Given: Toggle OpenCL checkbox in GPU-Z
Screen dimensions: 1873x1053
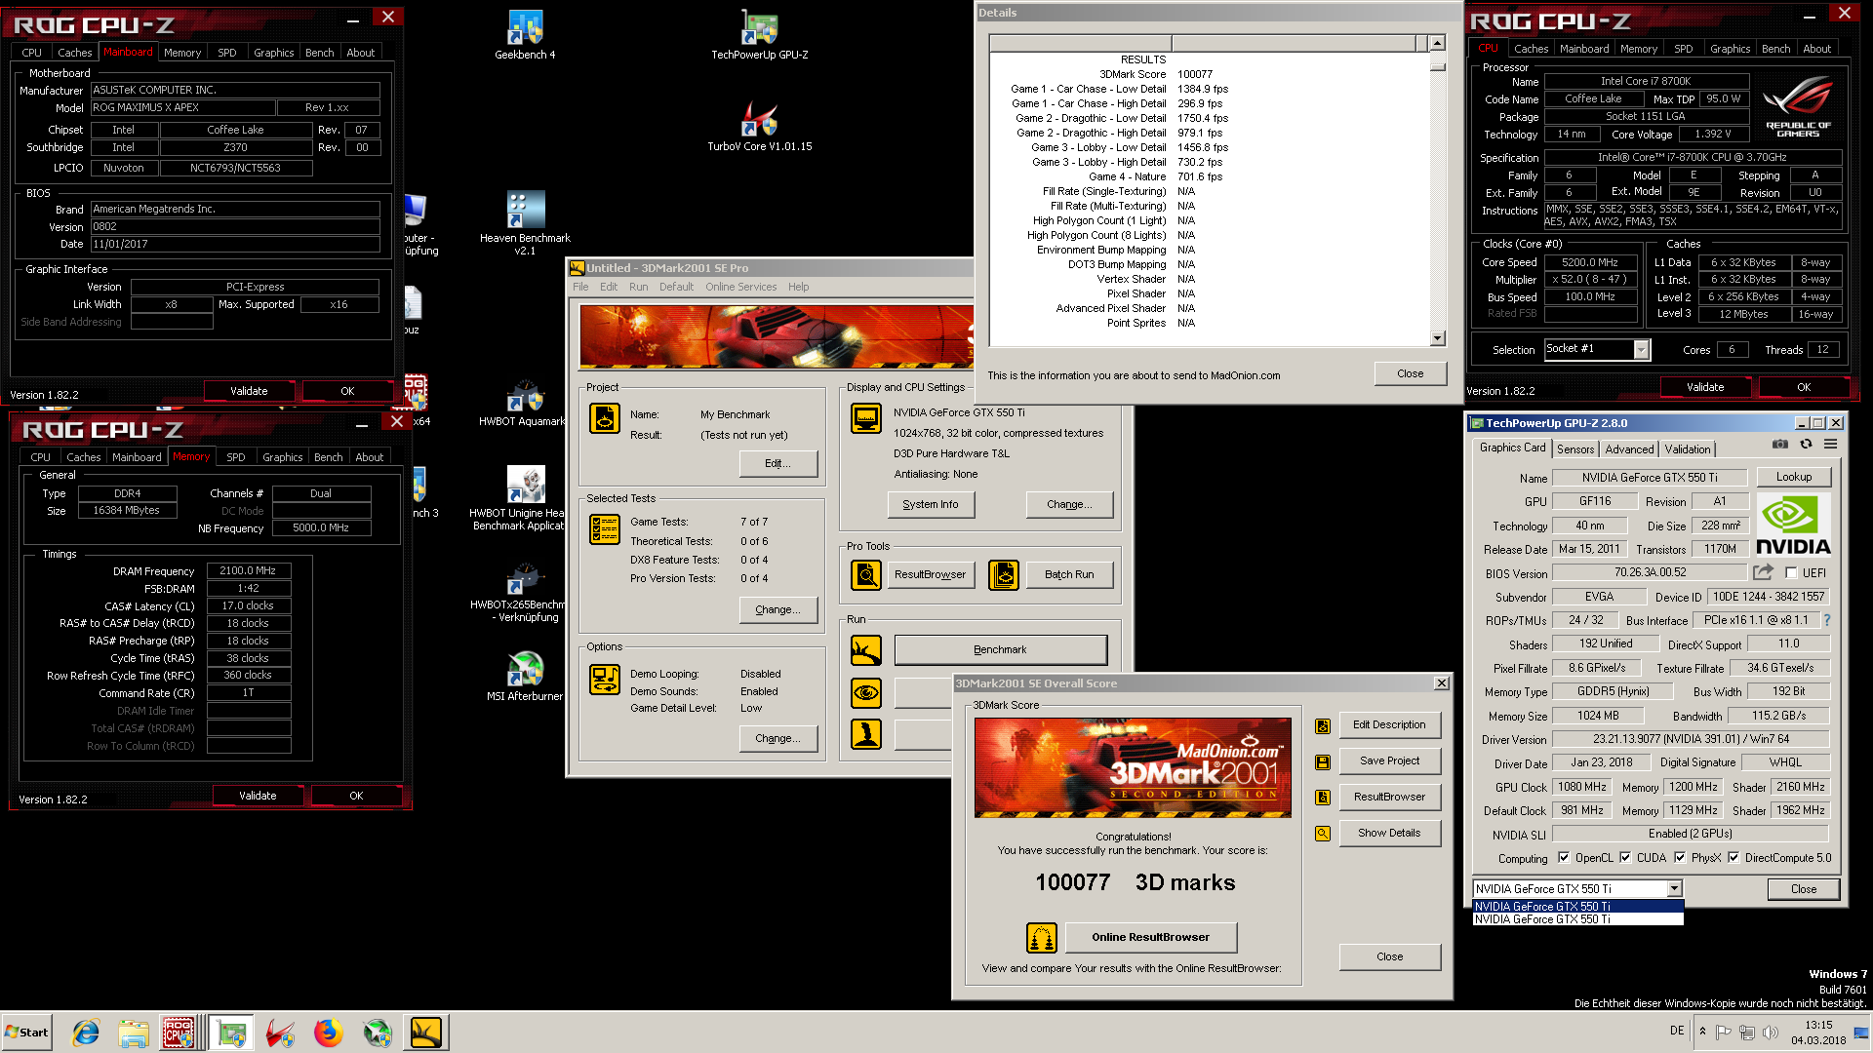Looking at the screenshot, I should point(1564,858).
